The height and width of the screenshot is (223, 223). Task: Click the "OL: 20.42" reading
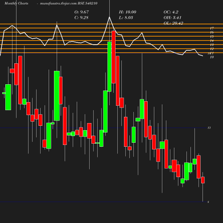[x=173, y=23]
